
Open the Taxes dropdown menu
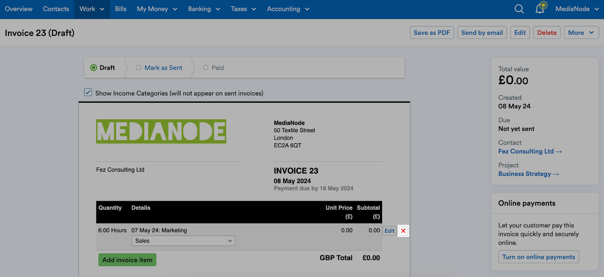point(243,9)
